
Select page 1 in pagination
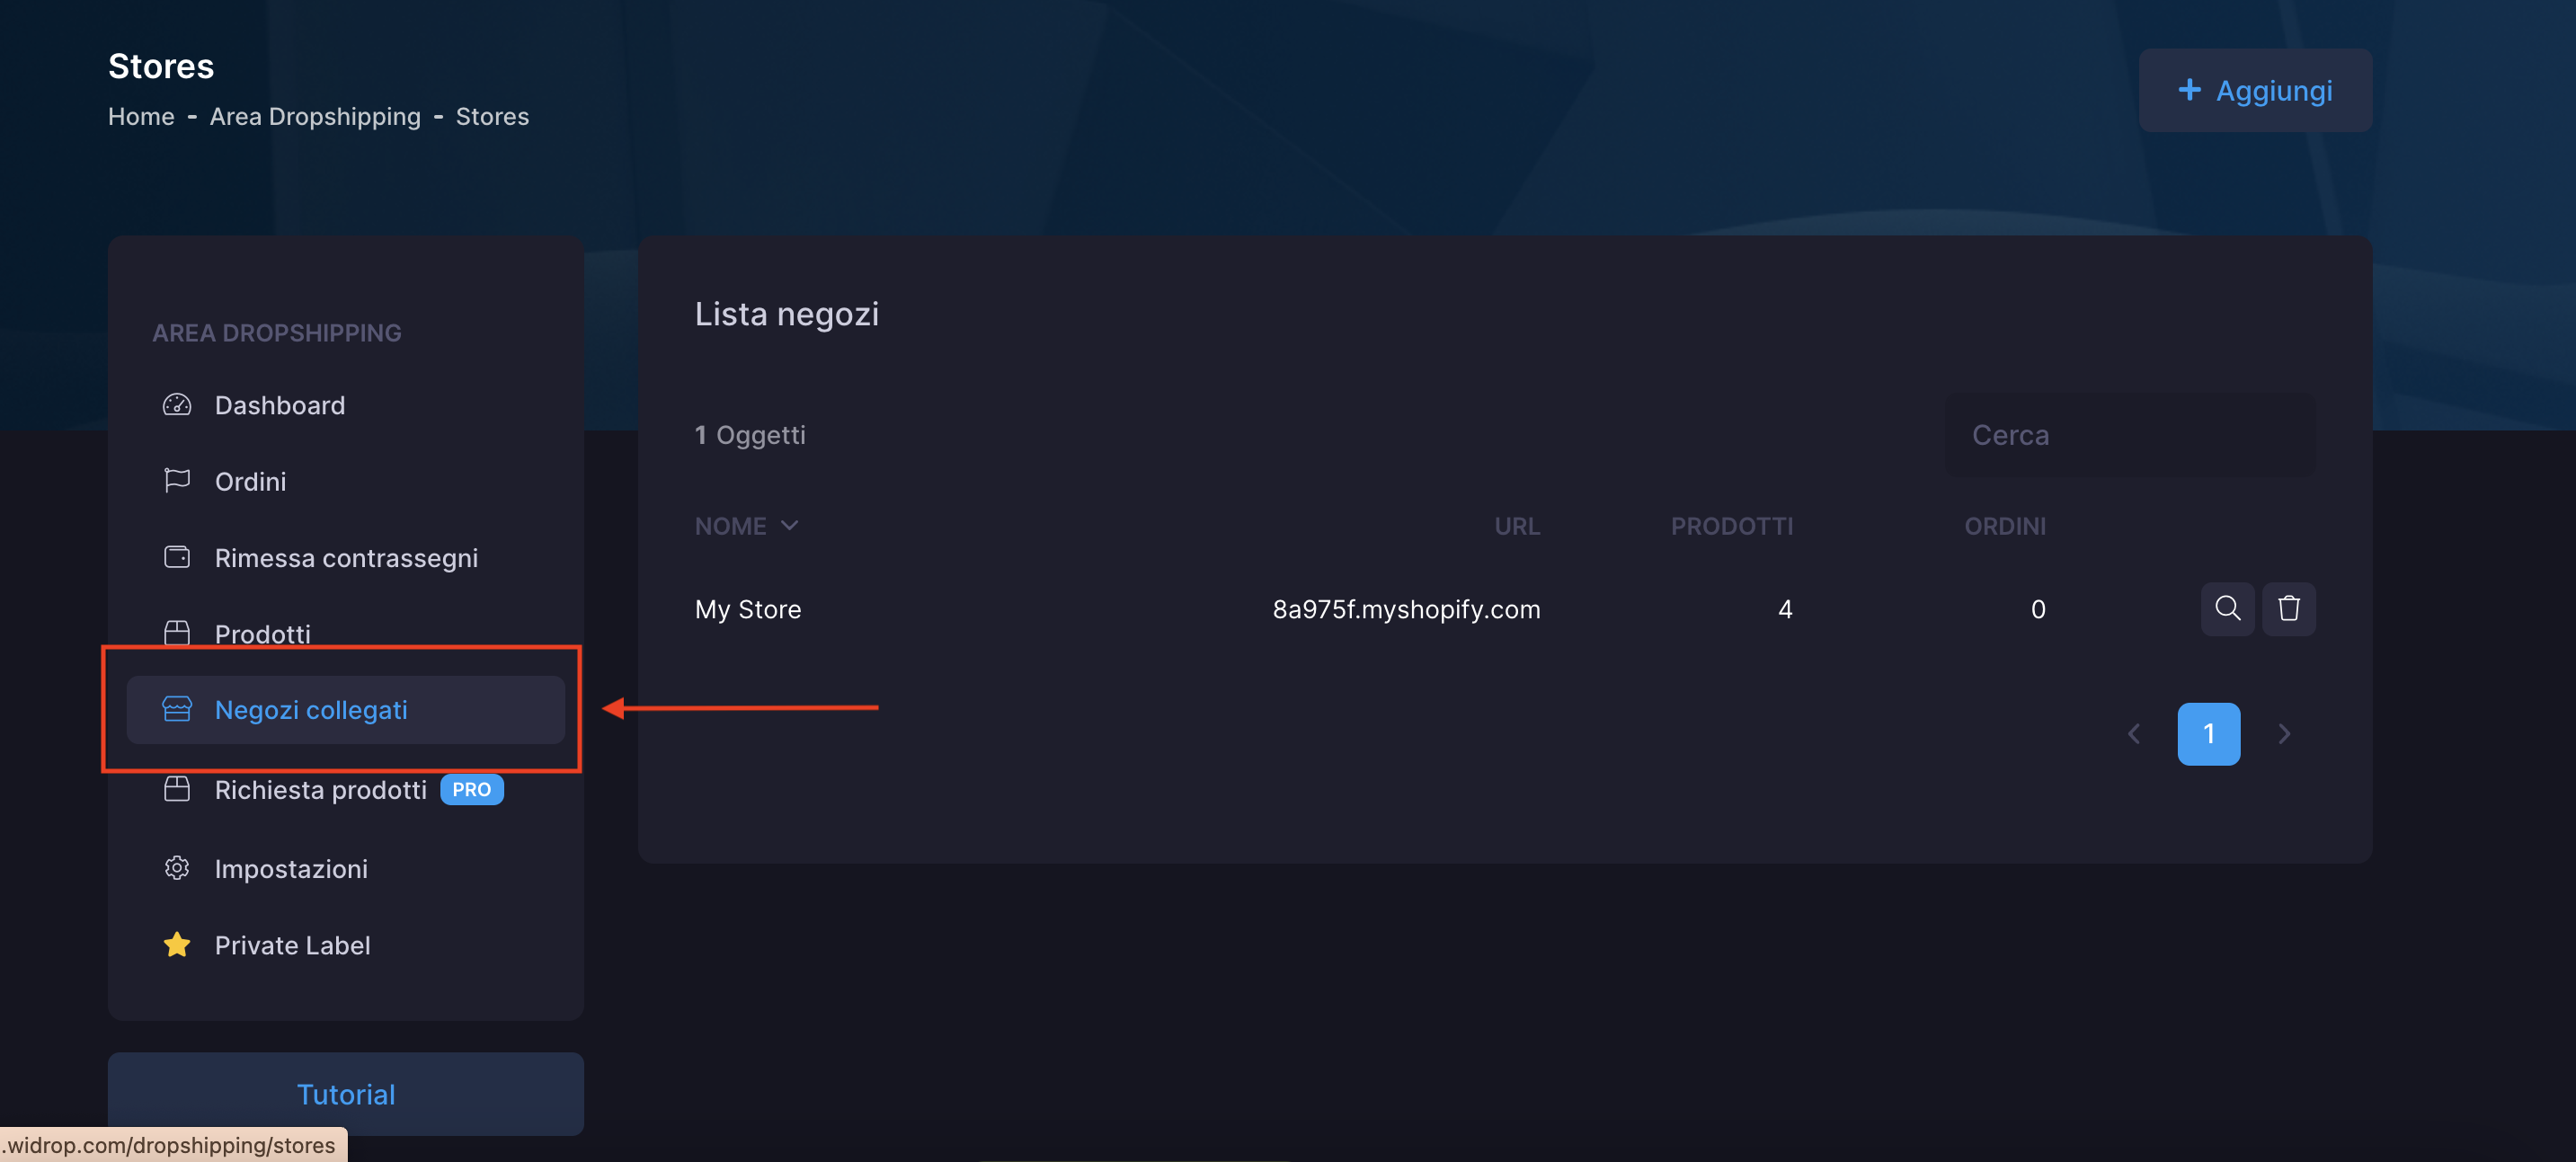2208,733
